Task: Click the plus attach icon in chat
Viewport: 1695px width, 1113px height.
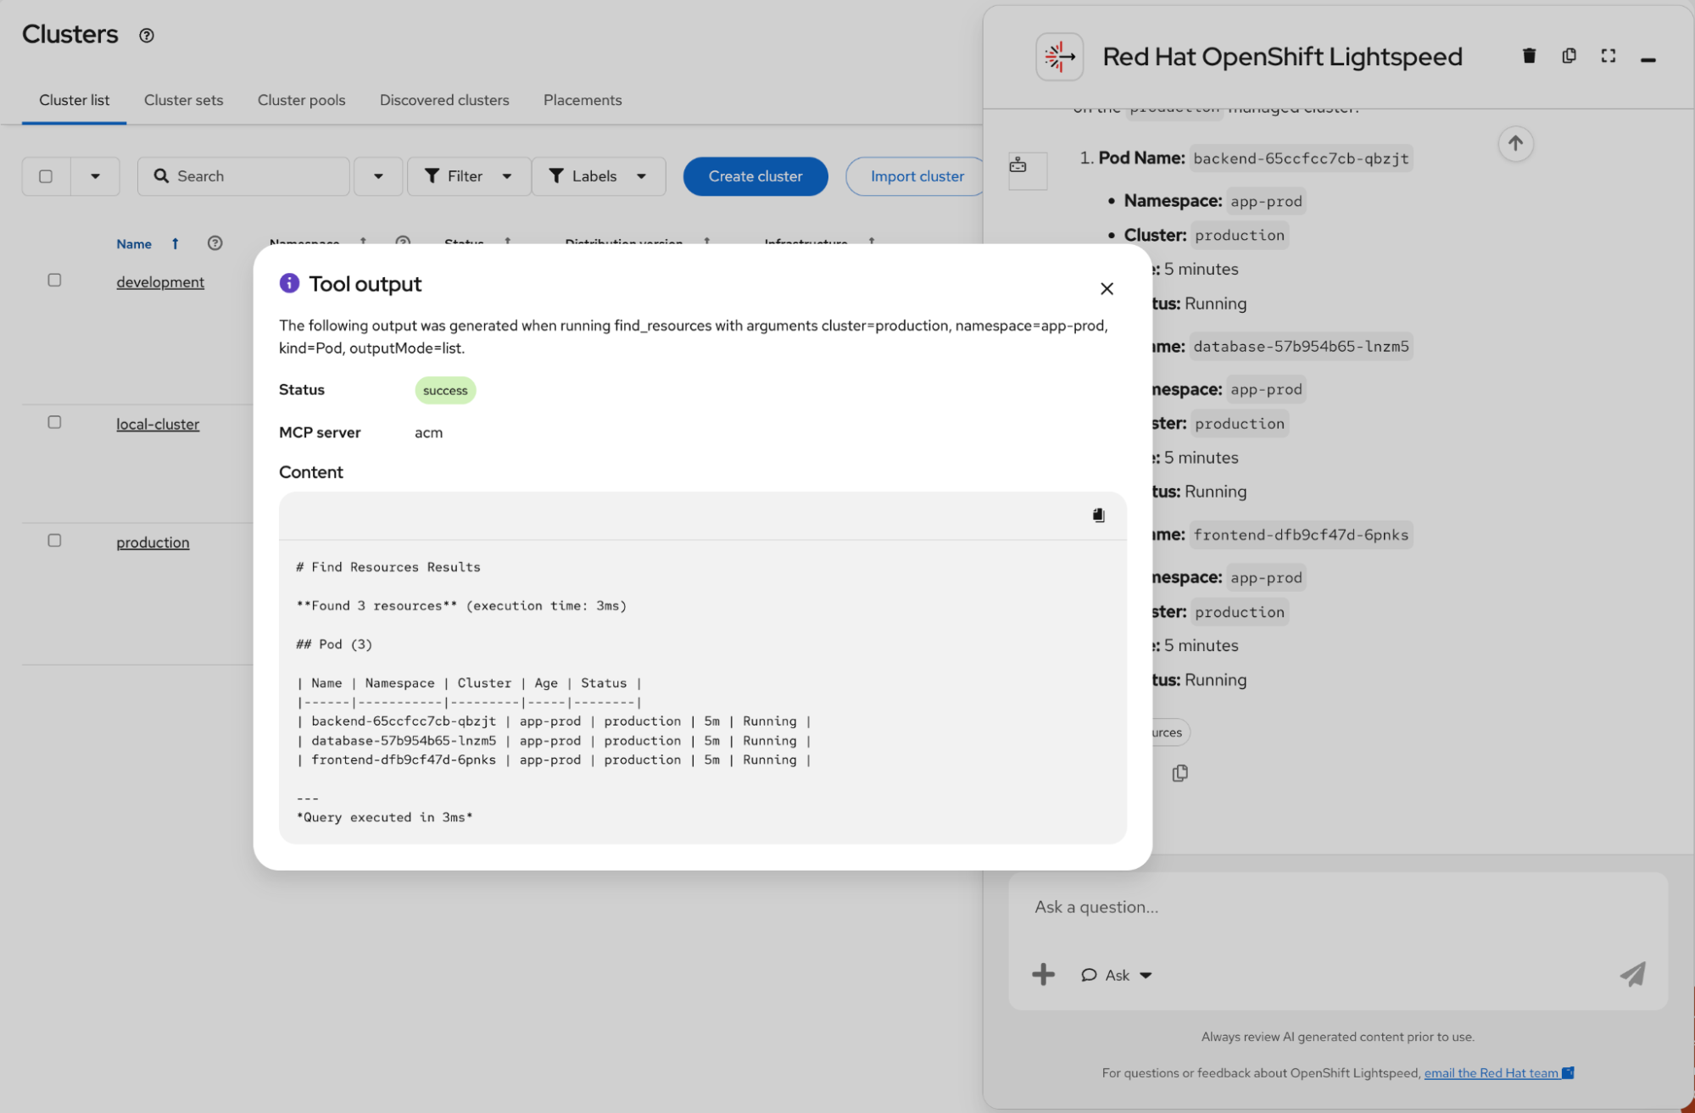Action: tap(1043, 975)
